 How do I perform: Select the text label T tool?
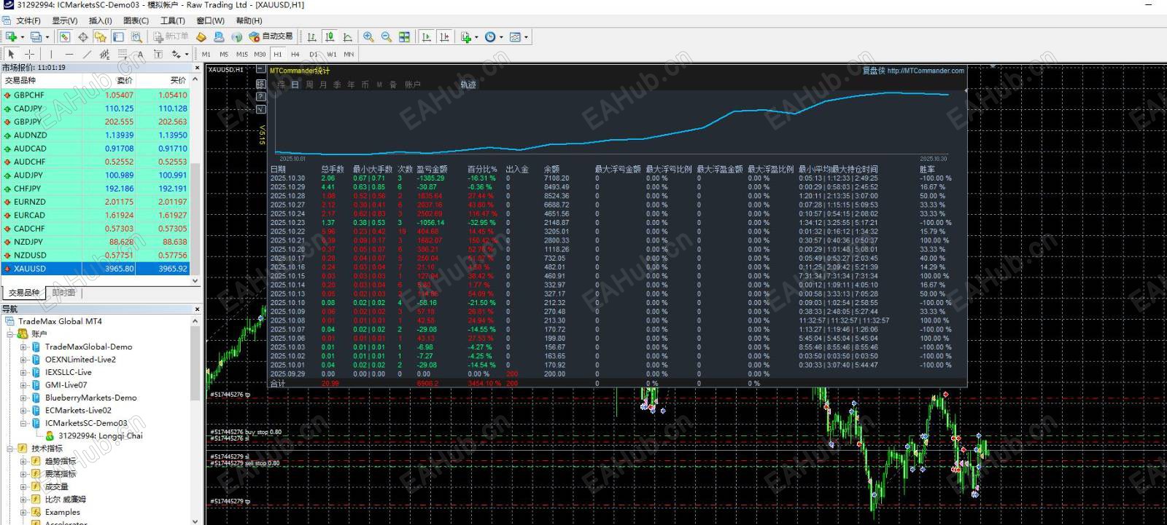click(x=158, y=54)
